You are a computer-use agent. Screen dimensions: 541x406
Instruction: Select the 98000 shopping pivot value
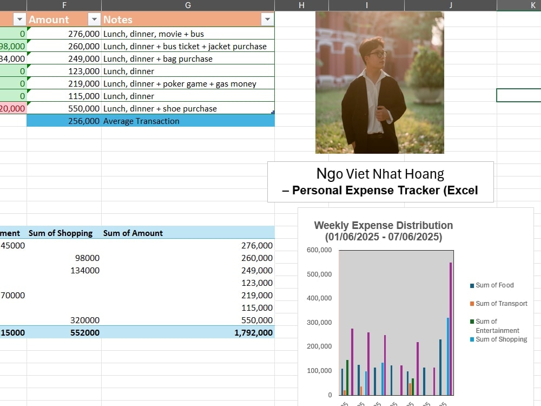(64, 258)
